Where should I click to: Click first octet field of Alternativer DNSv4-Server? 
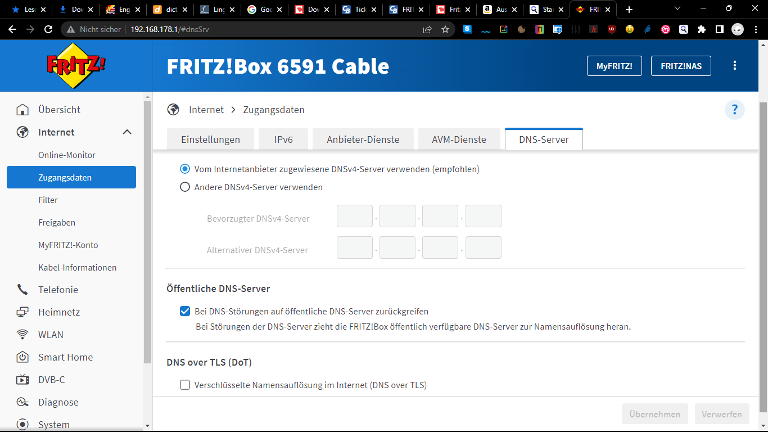(x=355, y=247)
